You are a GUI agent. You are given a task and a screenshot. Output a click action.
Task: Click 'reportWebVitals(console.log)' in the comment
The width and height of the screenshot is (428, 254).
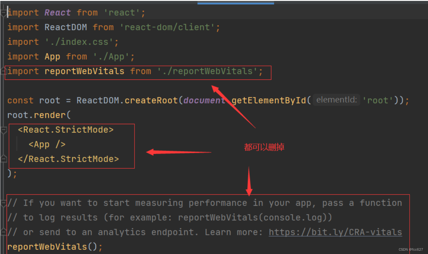point(252,218)
